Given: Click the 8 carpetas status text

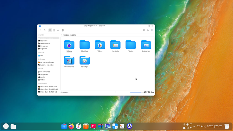Looking at the screenshot, I should click(64, 92).
